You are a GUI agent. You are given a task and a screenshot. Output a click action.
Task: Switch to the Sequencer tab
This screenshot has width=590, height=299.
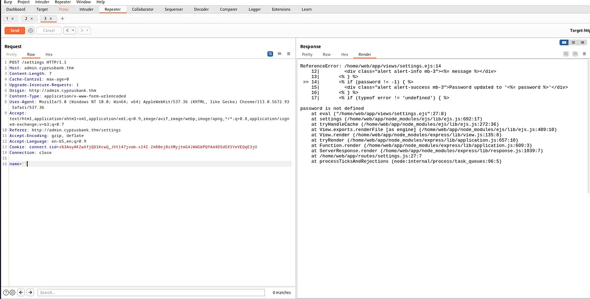coord(174,10)
